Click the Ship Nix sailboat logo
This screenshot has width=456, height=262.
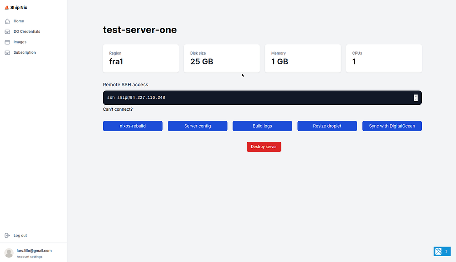[7, 8]
